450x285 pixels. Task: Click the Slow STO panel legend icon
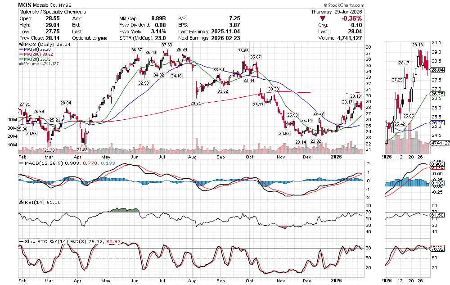(x=21, y=242)
